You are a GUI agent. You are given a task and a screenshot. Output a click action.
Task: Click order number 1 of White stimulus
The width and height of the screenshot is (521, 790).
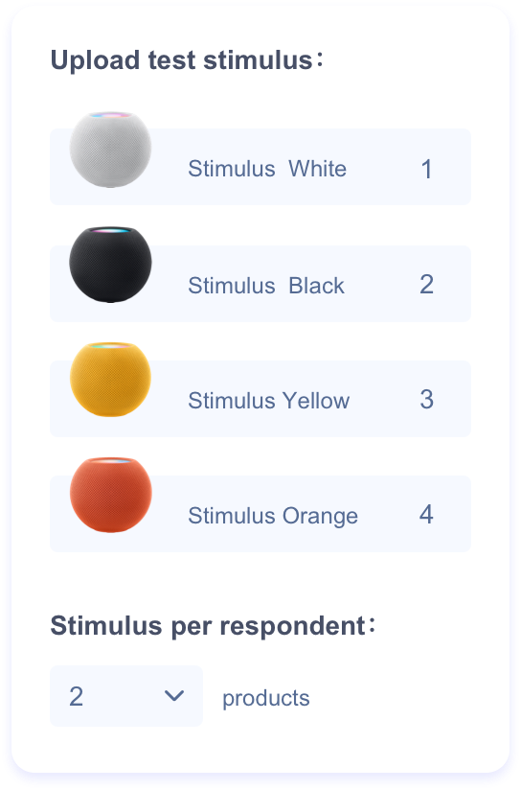pyautogui.click(x=426, y=170)
